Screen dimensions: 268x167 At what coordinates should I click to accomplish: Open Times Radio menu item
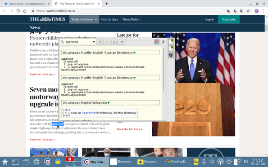click(x=131, y=19)
